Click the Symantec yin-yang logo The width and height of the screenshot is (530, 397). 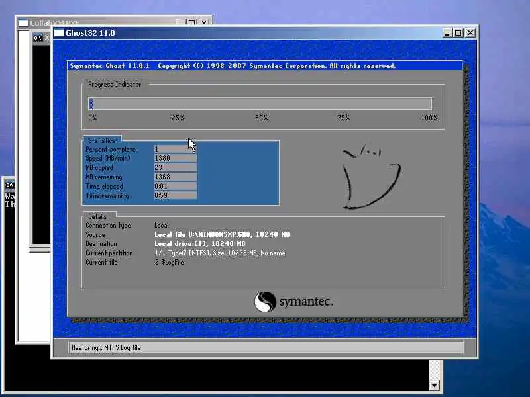[x=265, y=302]
